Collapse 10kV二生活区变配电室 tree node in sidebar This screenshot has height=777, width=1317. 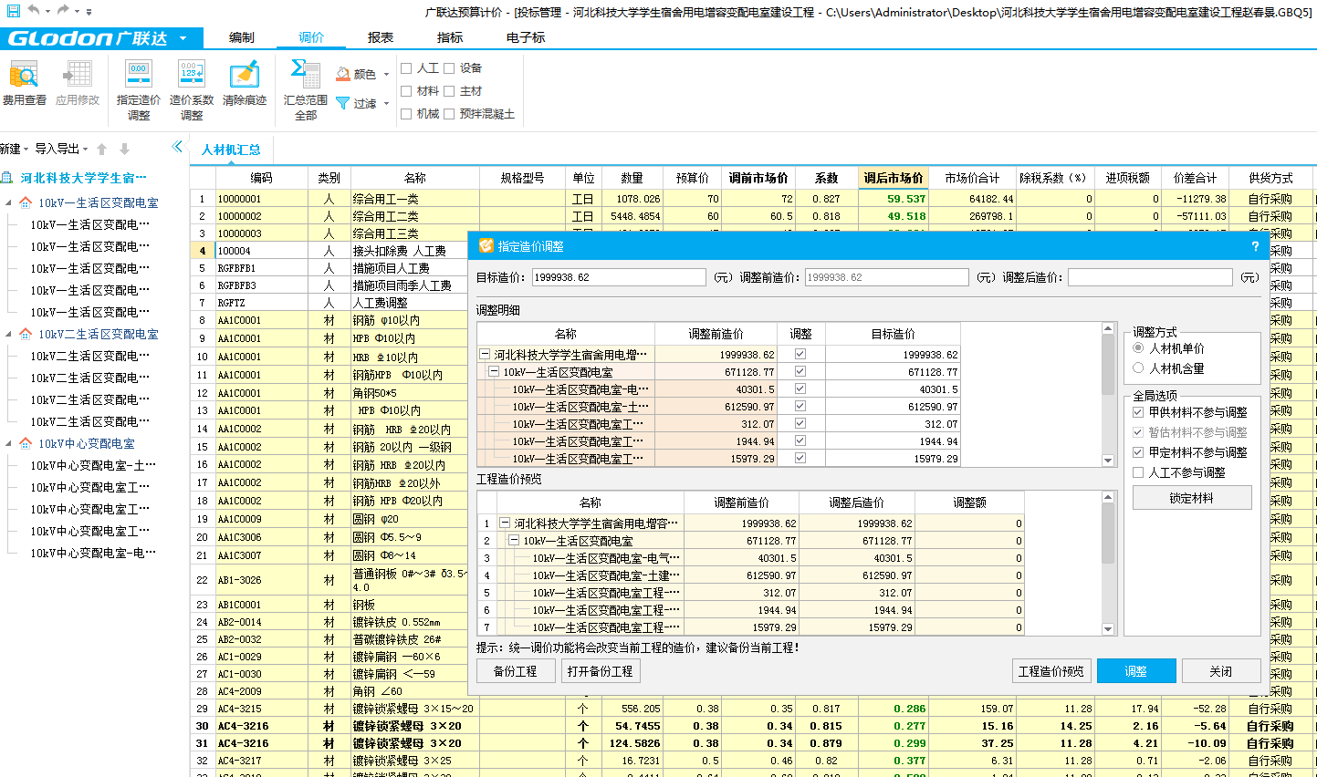[9, 334]
